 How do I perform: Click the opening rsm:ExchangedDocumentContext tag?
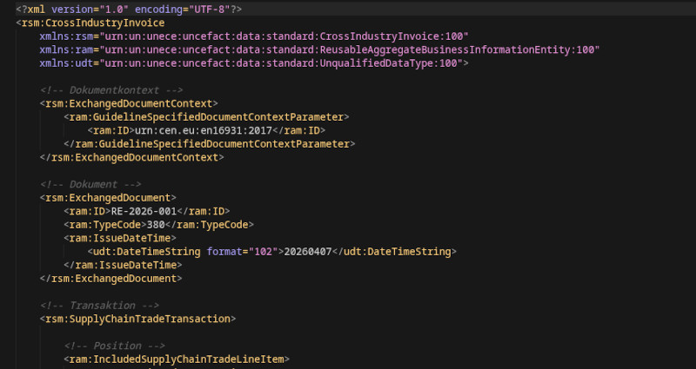(130, 103)
